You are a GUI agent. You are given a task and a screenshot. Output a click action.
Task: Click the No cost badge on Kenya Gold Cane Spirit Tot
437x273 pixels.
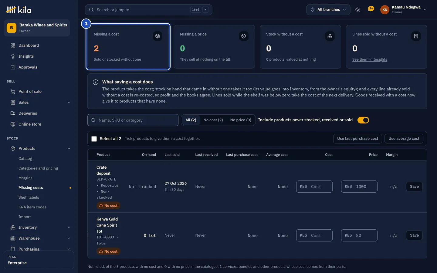pos(108,251)
